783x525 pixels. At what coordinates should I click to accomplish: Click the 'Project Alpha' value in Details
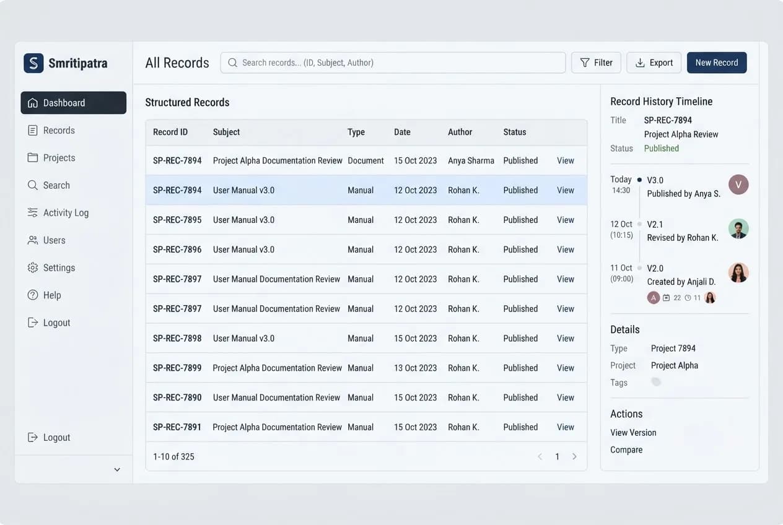pyautogui.click(x=675, y=366)
